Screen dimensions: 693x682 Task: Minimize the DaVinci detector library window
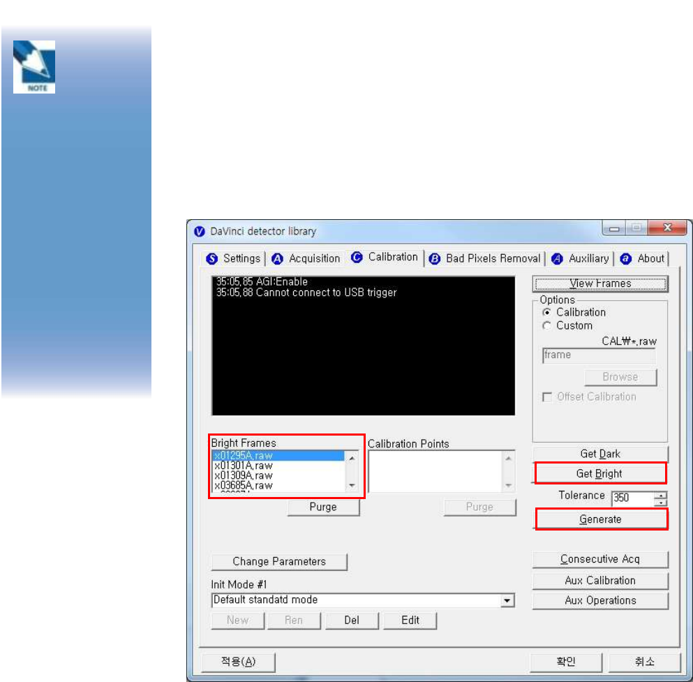(x=614, y=228)
